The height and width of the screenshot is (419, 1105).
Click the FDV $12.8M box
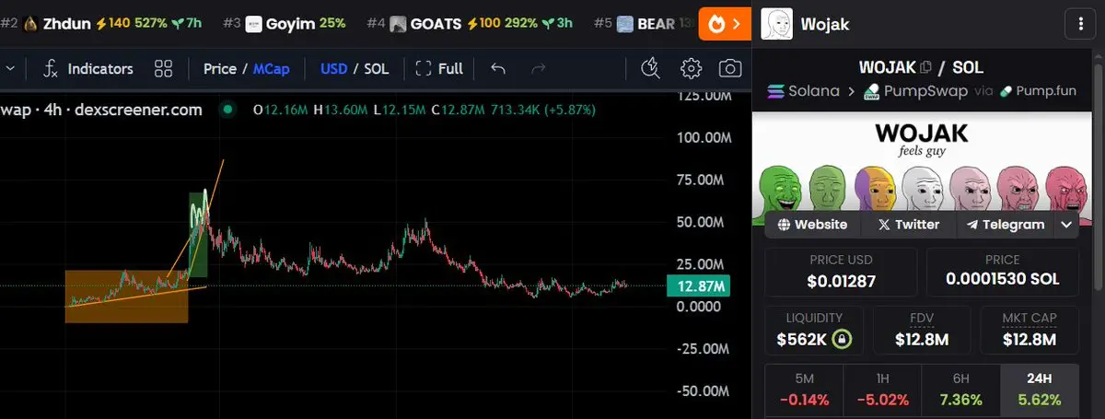point(921,330)
